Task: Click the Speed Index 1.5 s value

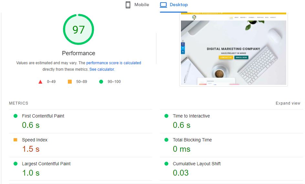Action: (31, 149)
